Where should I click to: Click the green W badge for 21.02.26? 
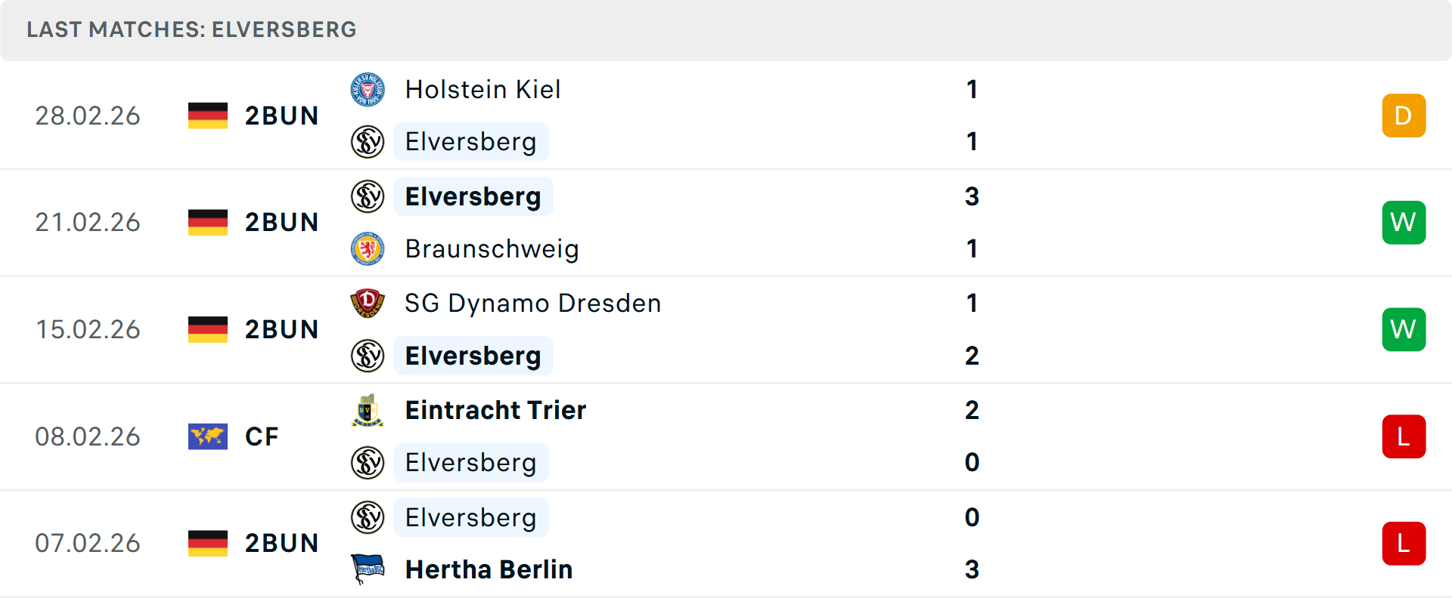[x=1404, y=223]
